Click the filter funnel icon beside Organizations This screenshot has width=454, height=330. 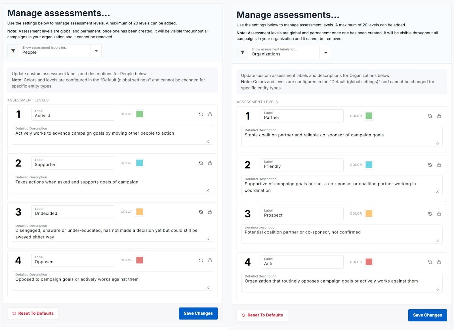pyautogui.click(x=242, y=53)
